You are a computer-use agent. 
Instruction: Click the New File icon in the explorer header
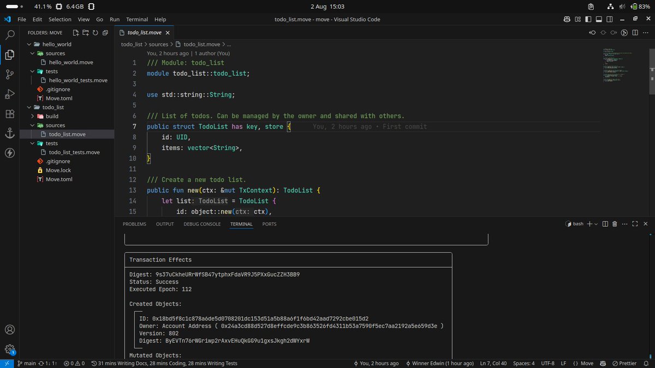(76, 33)
